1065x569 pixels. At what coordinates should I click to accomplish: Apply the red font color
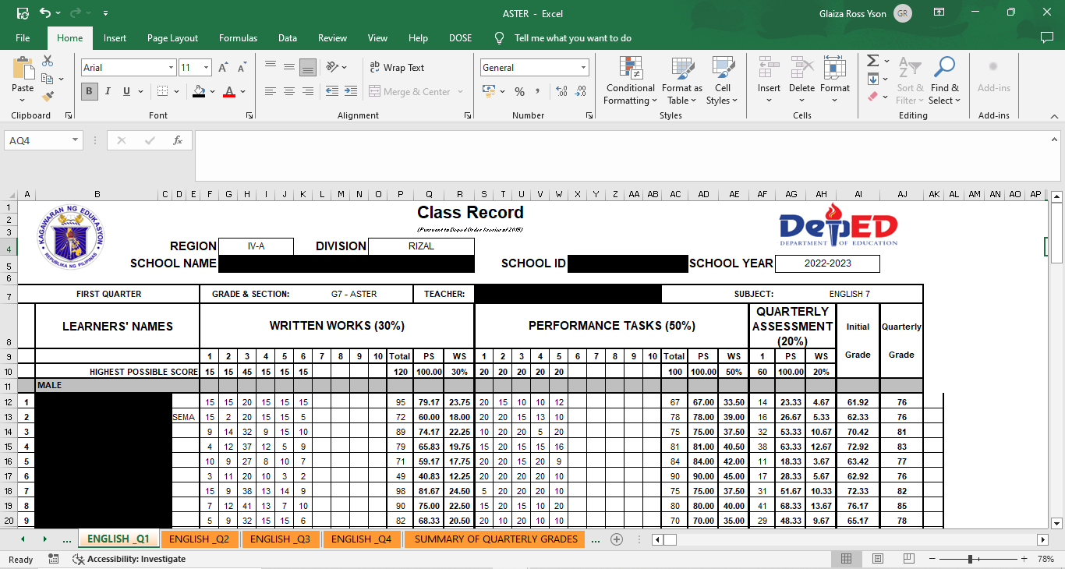[x=229, y=91]
